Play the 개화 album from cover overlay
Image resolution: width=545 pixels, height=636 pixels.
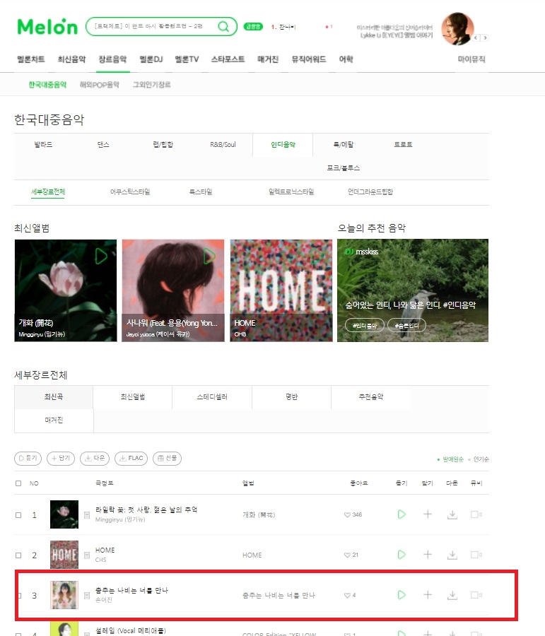click(101, 257)
